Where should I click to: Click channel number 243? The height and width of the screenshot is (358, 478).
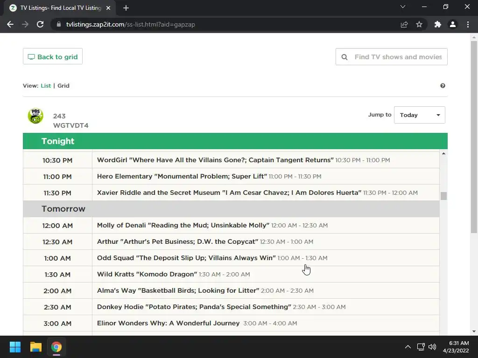tap(59, 116)
